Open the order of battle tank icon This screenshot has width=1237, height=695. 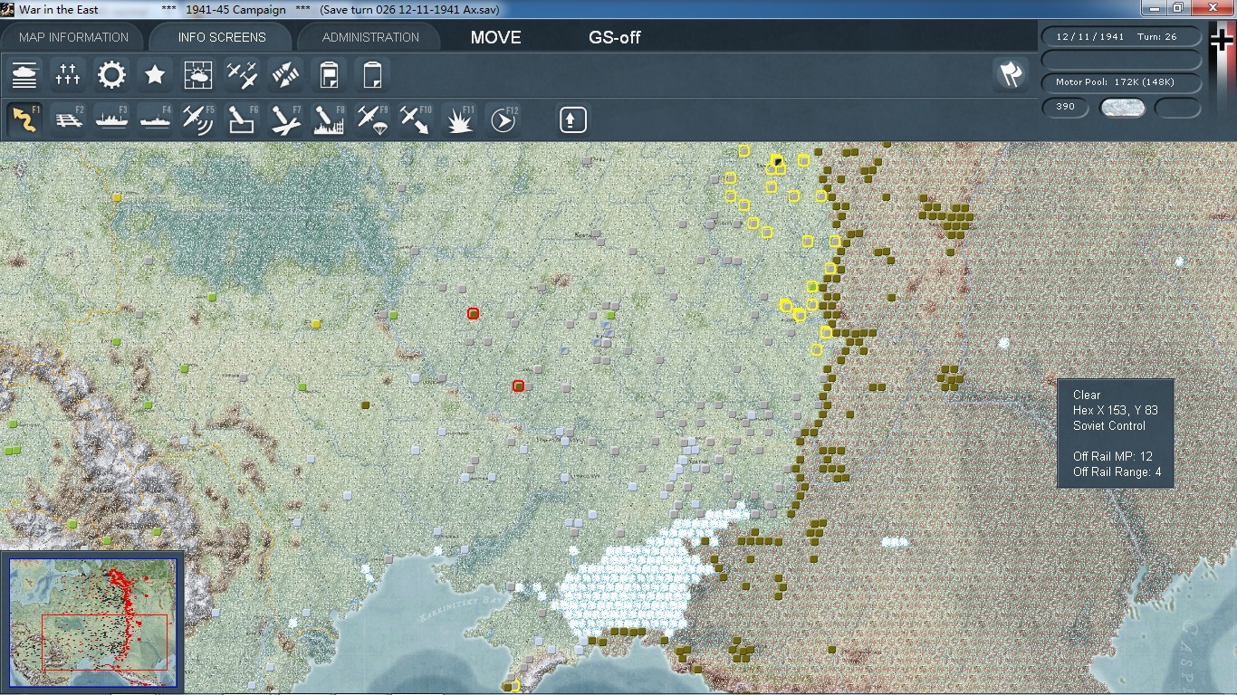pos(24,74)
